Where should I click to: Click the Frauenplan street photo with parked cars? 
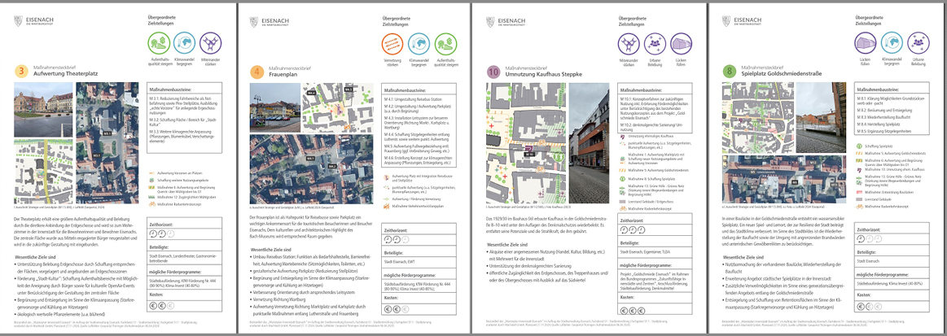(x=273, y=109)
